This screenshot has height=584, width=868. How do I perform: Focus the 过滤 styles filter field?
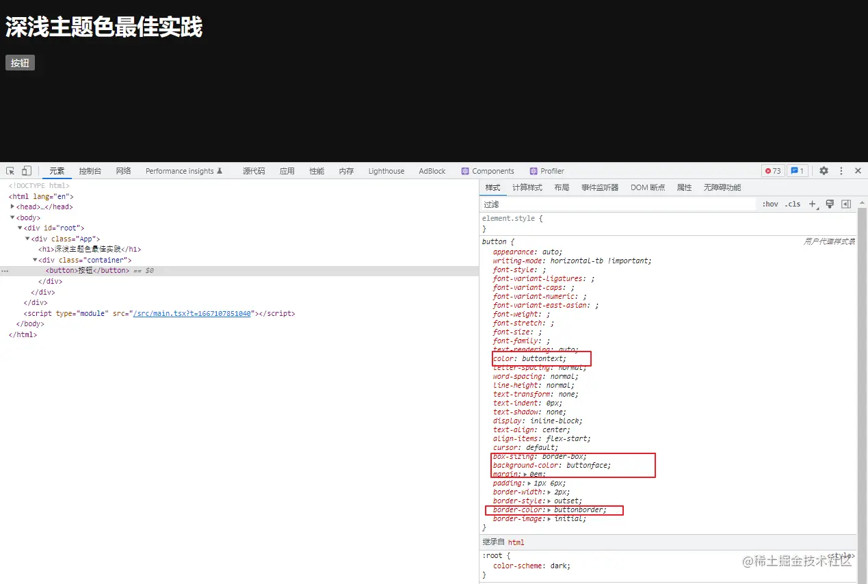click(618, 204)
